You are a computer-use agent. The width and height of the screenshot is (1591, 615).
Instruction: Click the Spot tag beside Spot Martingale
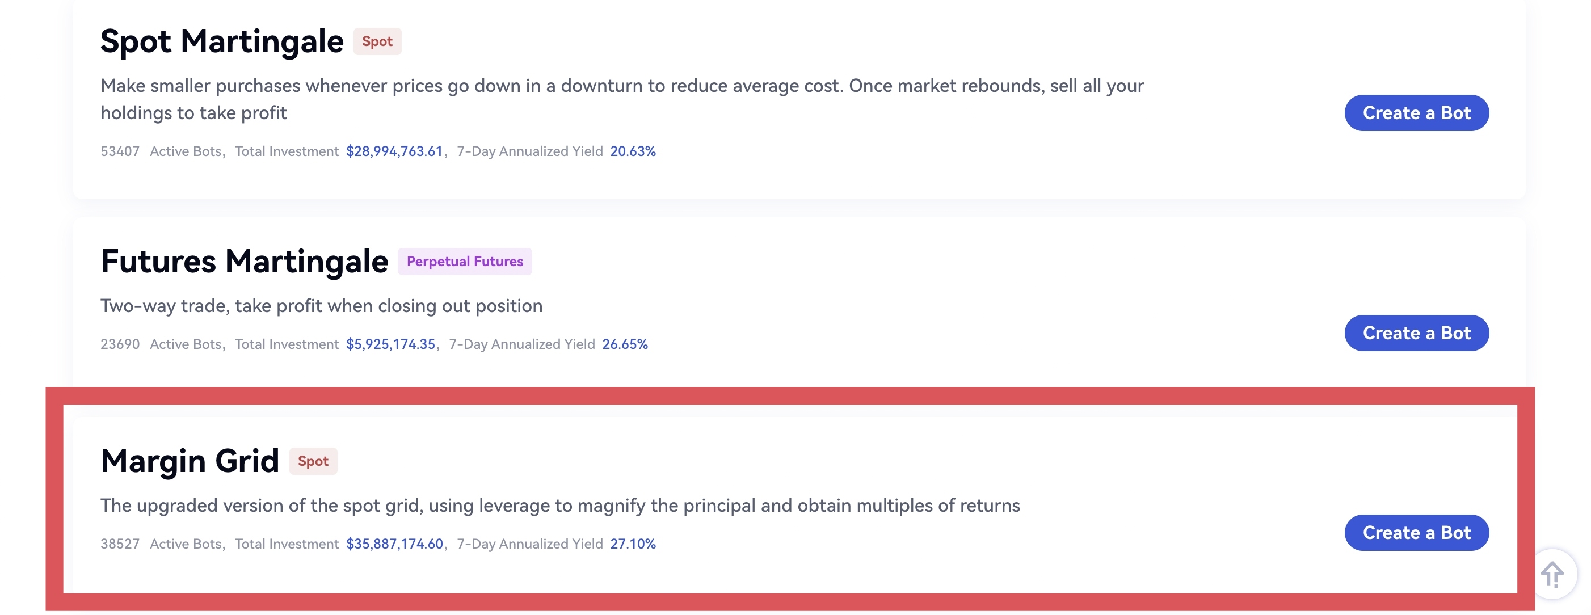point(377,42)
